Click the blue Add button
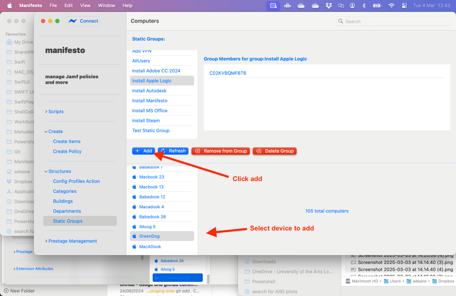456x296 pixels. pyautogui.click(x=144, y=151)
